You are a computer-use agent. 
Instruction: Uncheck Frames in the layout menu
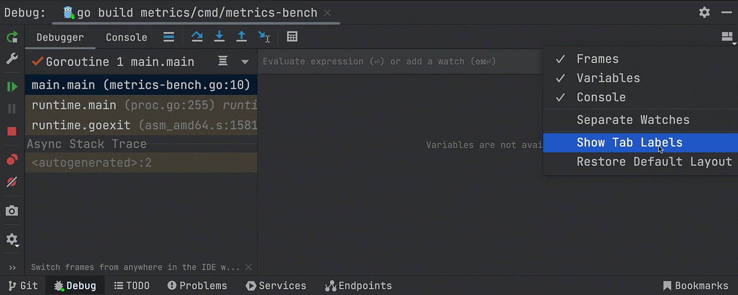click(x=597, y=59)
